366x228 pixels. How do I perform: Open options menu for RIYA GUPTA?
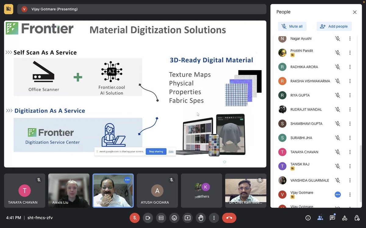pyautogui.click(x=350, y=95)
